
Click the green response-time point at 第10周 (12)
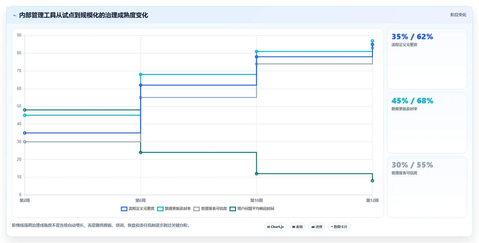pos(257,174)
